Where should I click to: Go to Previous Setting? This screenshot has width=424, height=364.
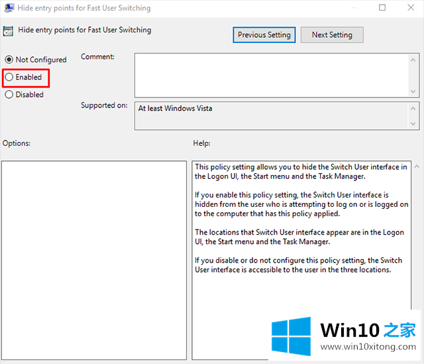pos(264,35)
